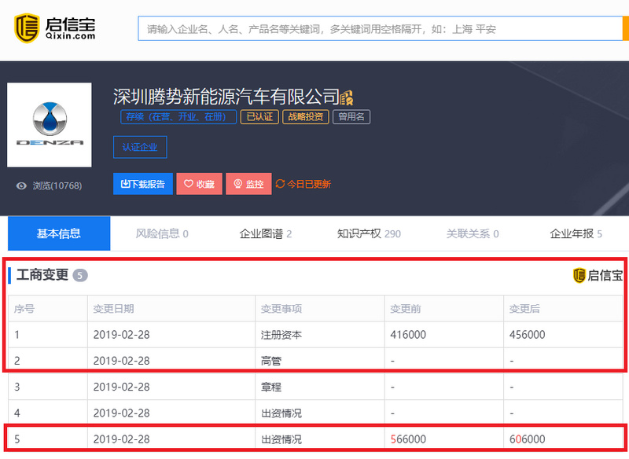Image resolution: width=629 pixels, height=459 pixels.
Task: Focus the company keyword search box
Action: coord(380,28)
